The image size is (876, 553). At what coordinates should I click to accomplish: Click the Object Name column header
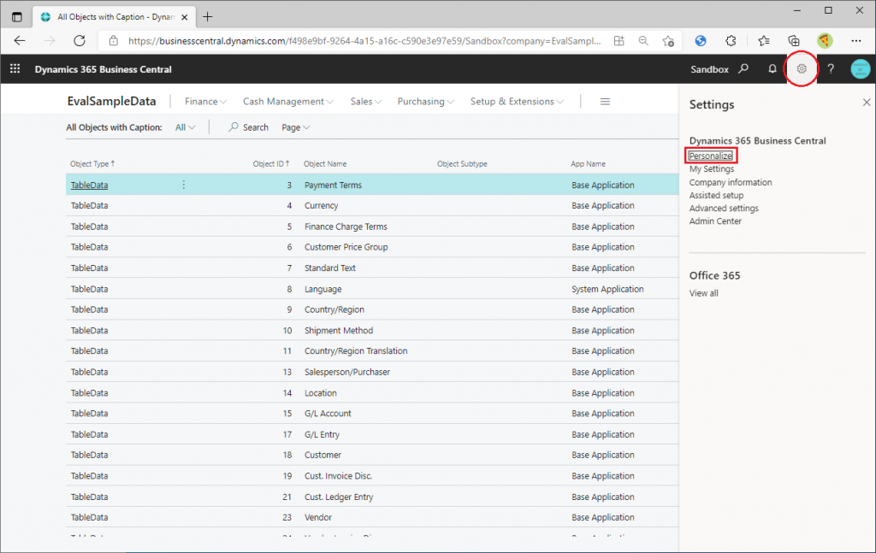[324, 163]
